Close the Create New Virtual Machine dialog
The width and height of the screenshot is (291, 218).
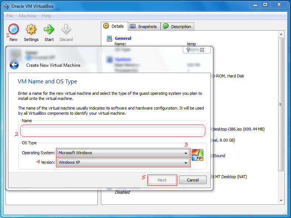click(202, 50)
